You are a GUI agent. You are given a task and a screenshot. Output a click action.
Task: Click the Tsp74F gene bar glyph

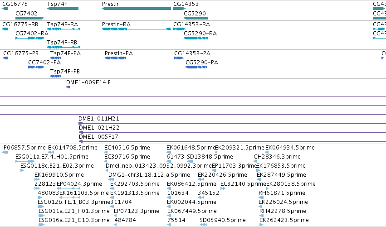click(x=63, y=9)
